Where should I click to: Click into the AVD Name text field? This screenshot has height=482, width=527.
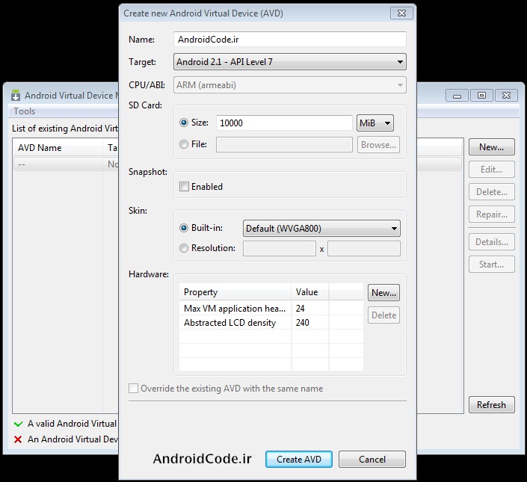[290, 40]
